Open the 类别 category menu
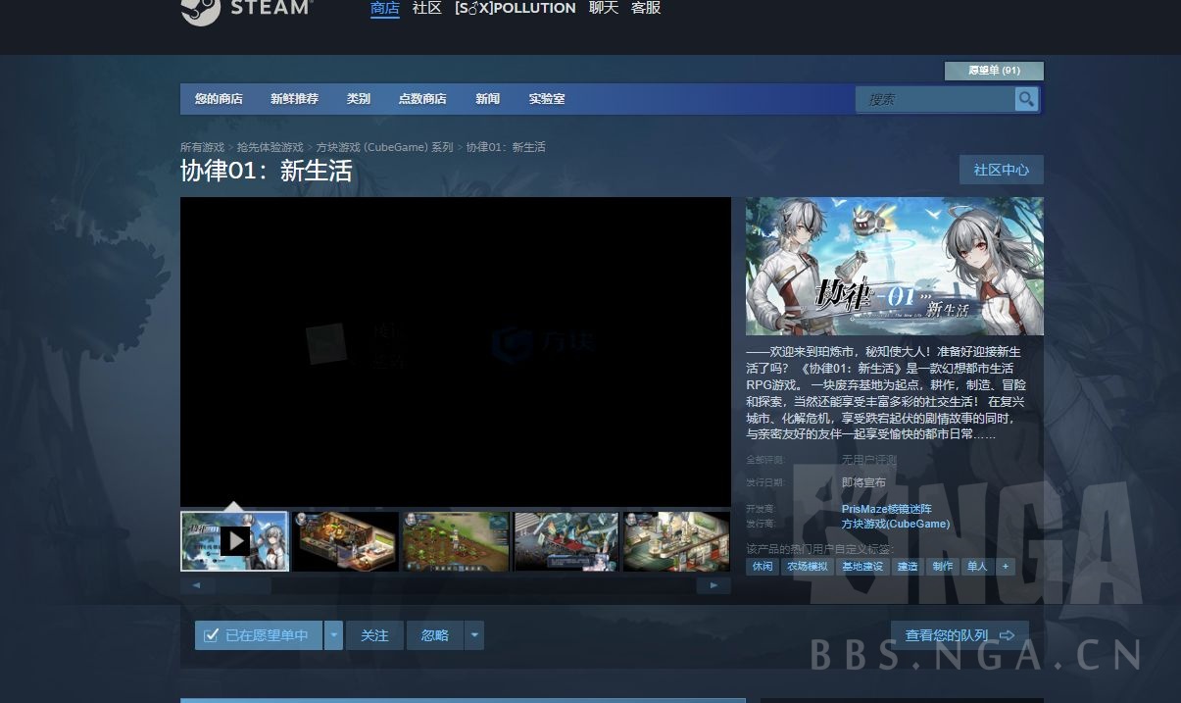Screen dimensions: 1181x703 coord(359,99)
